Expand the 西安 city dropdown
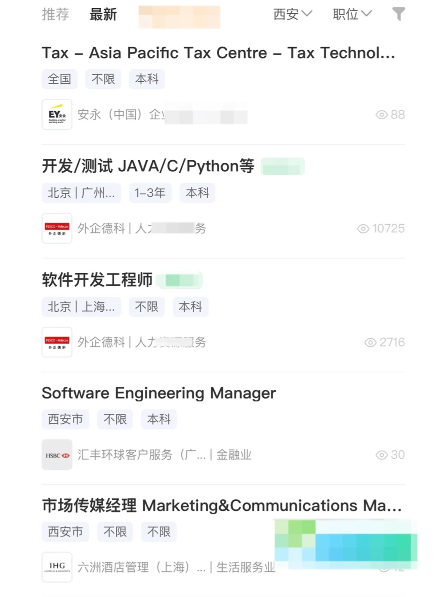 click(x=293, y=14)
